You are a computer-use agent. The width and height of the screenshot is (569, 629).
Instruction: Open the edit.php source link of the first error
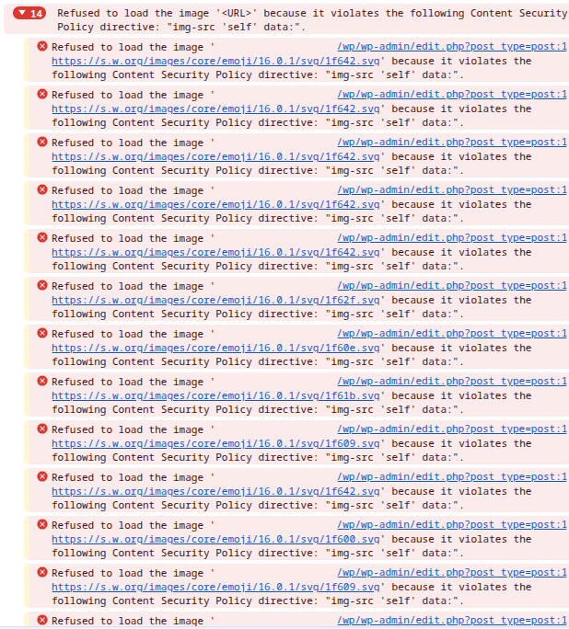coord(452,46)
